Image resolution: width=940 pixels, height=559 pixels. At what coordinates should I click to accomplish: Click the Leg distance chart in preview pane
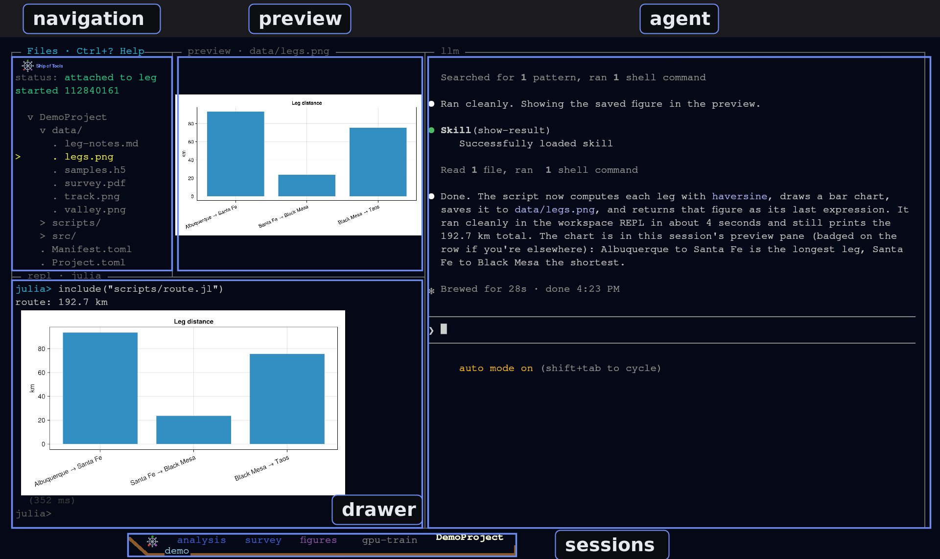coord(299,165)
